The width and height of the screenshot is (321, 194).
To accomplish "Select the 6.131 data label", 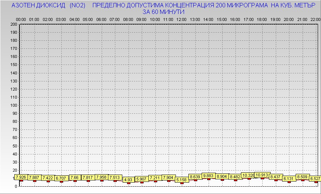I will tap(289, 179).
